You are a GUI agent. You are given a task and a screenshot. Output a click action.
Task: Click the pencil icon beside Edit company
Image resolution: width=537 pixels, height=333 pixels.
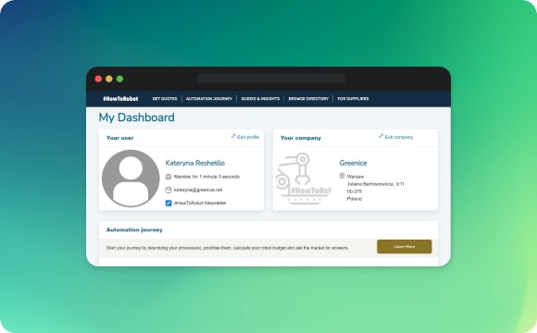click(381, 136)
